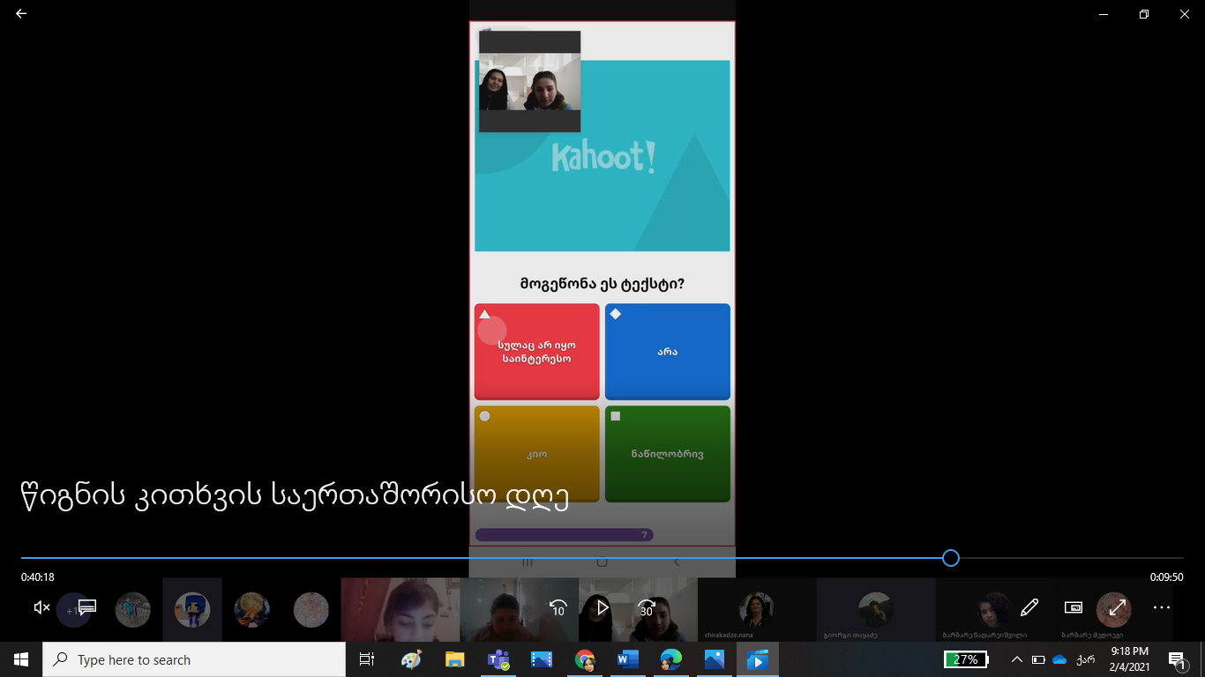Click the webcam overlay in the video
Viewport: 1205px width, 677px height.
tap(529, 81)
